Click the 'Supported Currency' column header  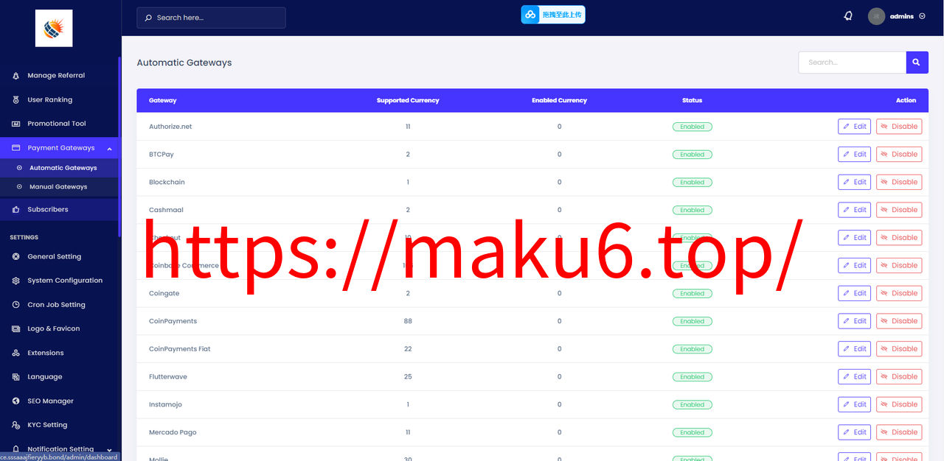coord(408,100)
